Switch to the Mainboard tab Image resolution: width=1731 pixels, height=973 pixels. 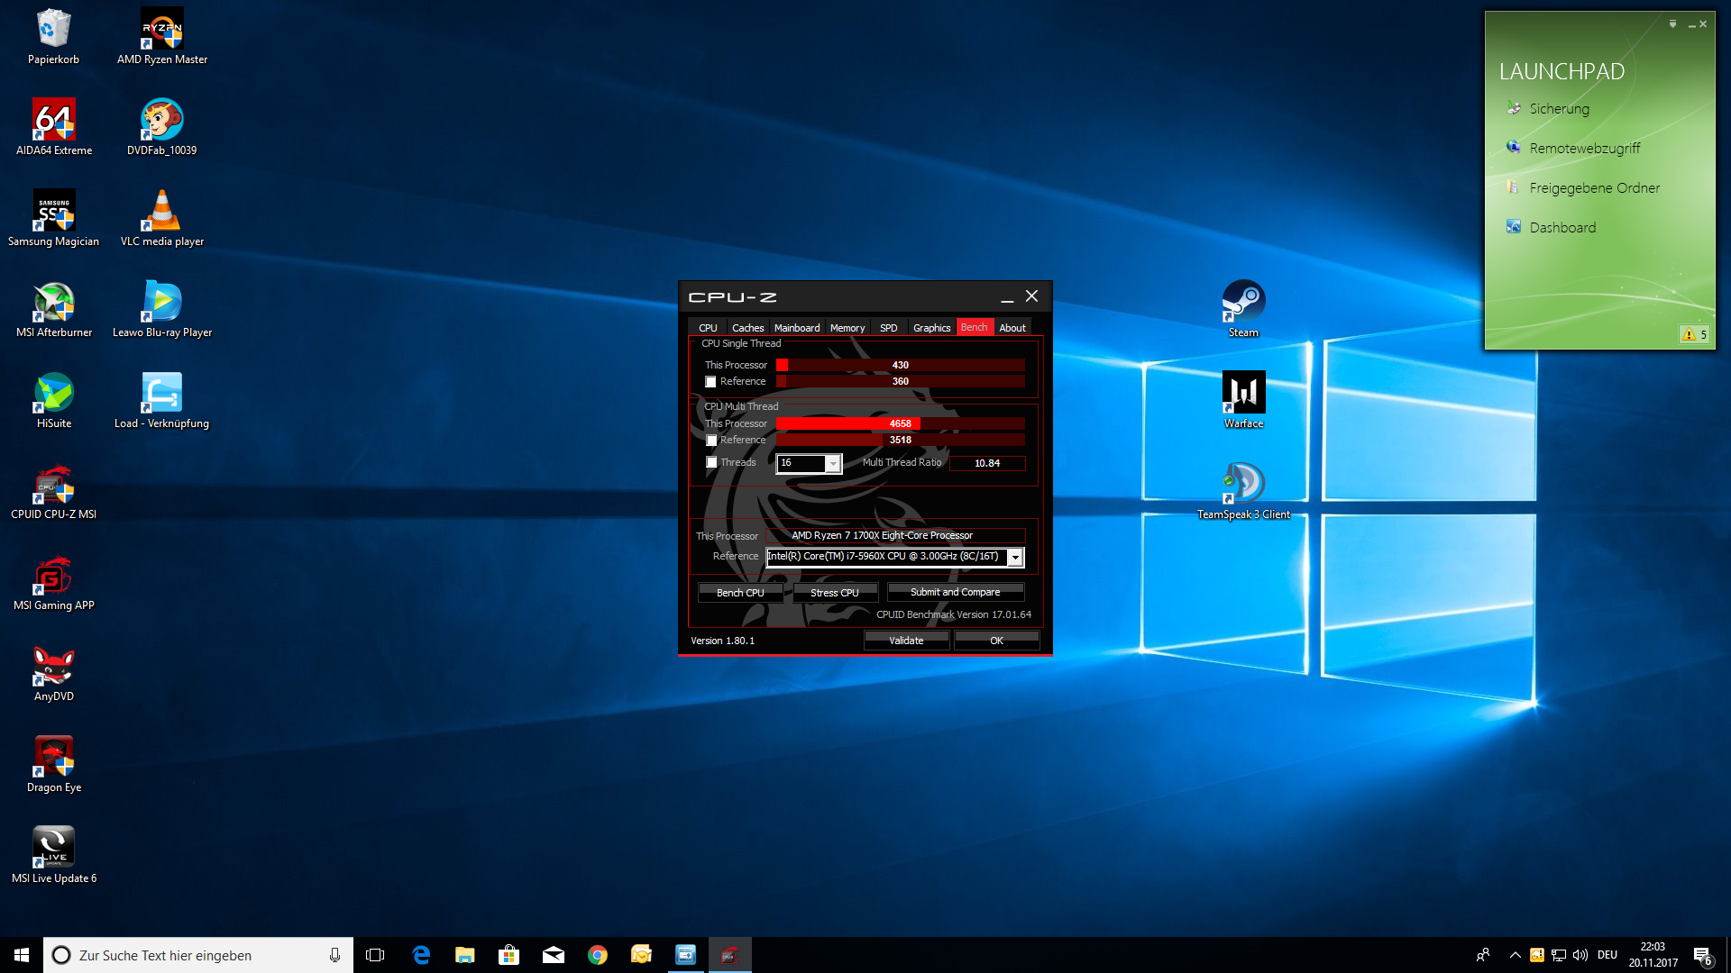point(797,328)
